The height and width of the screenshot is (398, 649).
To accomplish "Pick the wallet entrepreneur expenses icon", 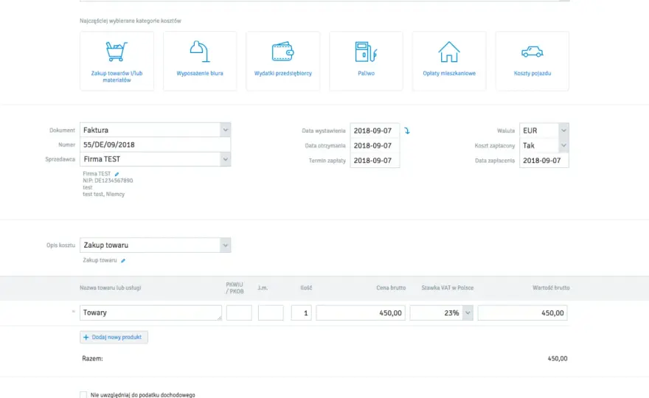I will [282, 52].
